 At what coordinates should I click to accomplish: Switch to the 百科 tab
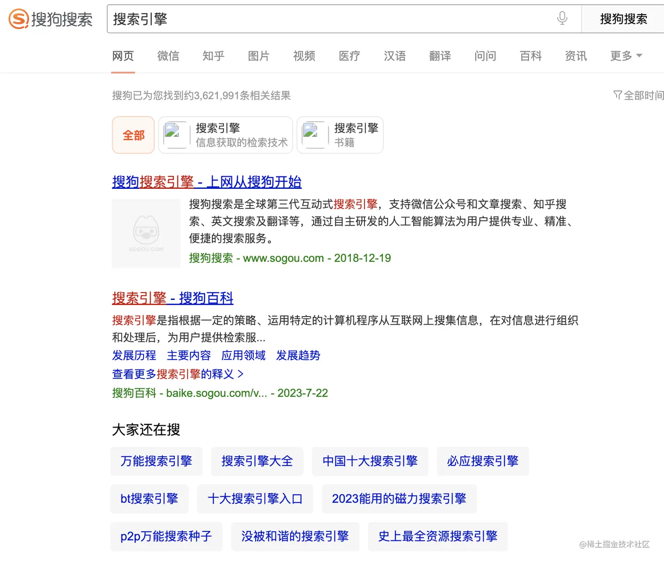pyautogui.click(x=530, y=56)
